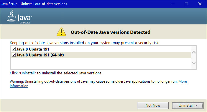The width and height of the screenshot is (207, 112).
Task: Click the Java Setup title bar text
Action: coord(34,4)
